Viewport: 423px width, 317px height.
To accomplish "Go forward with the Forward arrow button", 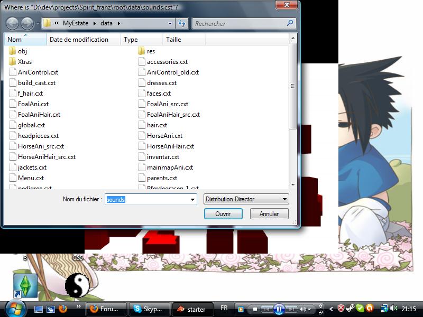I will coord(27,23).
